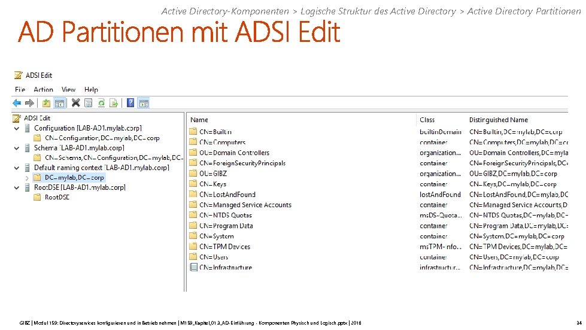Collapse the RootDSE [LAB-AD1.mylab.corp] node

coord(16,188)
